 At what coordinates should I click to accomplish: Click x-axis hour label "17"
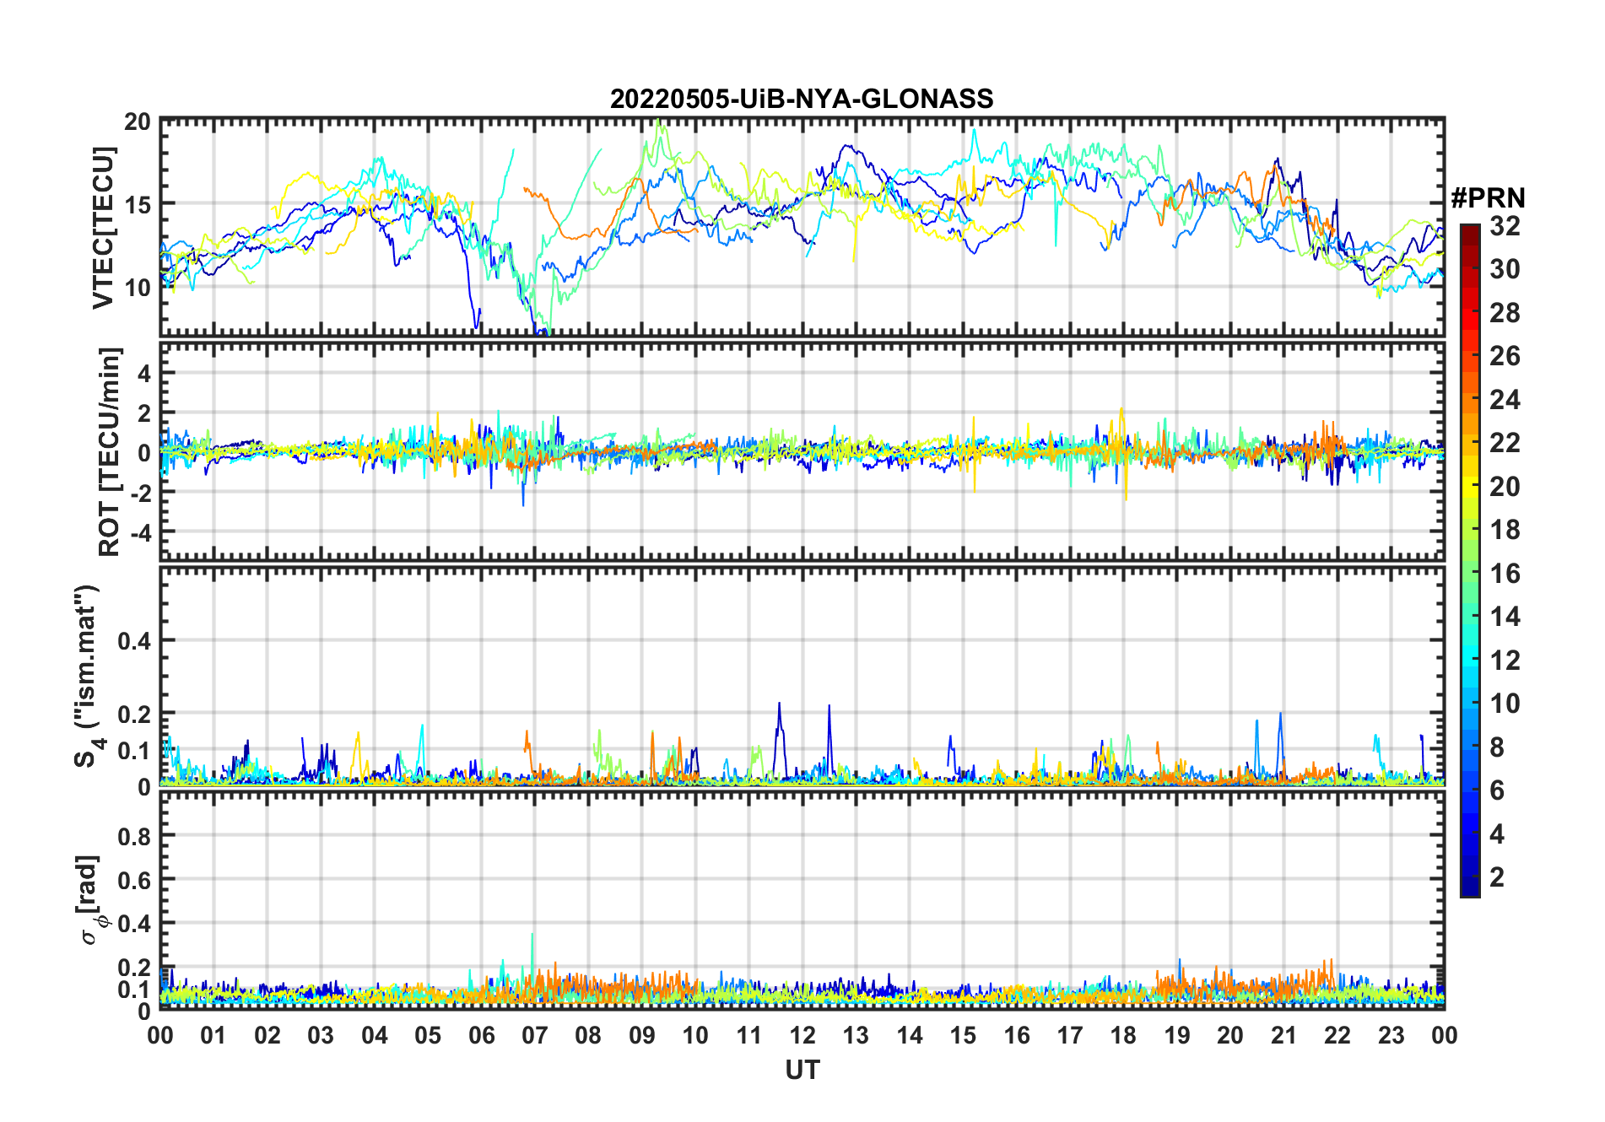(x=1070, y=1035)
